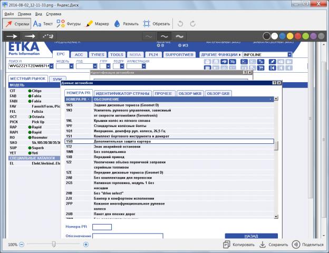Pick the purple color swatch

pos(313,36)
